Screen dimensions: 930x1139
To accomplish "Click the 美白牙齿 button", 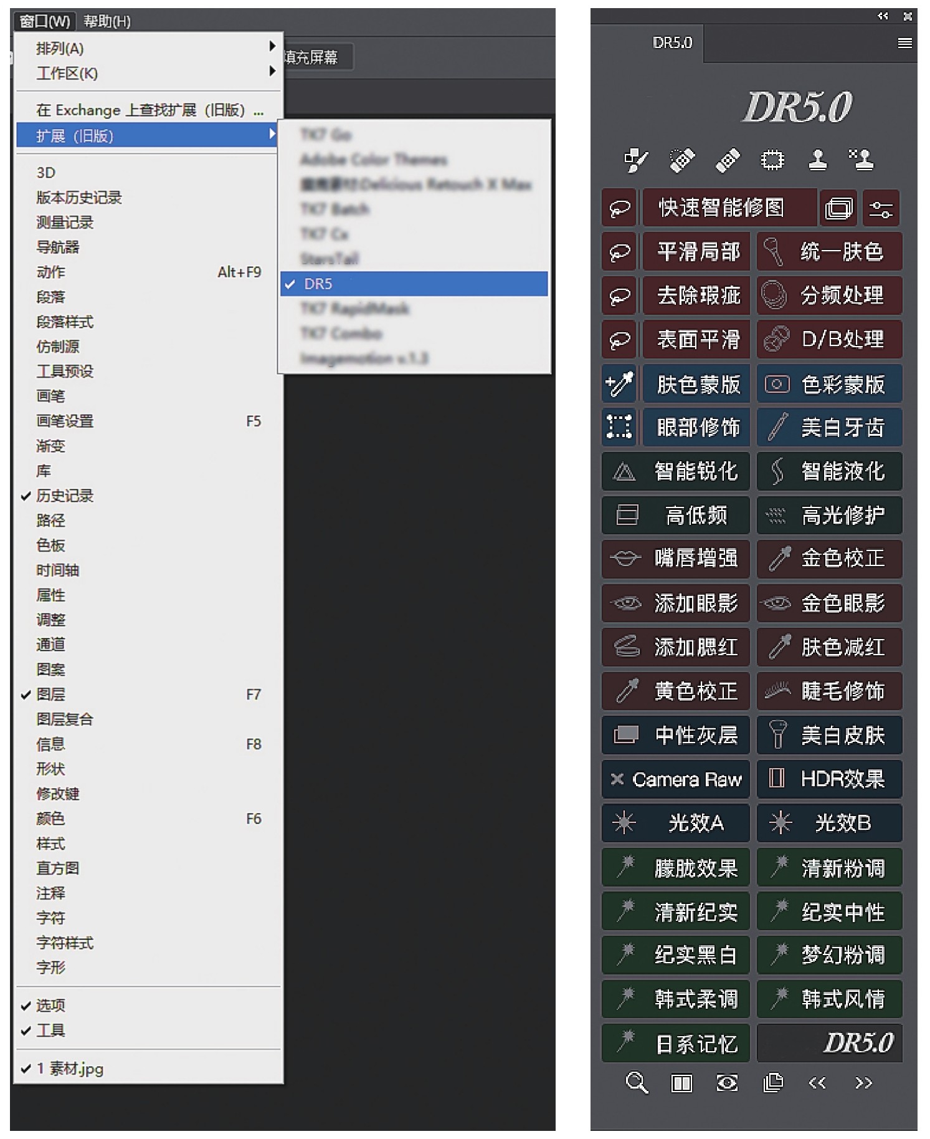I will pos(830,428).
